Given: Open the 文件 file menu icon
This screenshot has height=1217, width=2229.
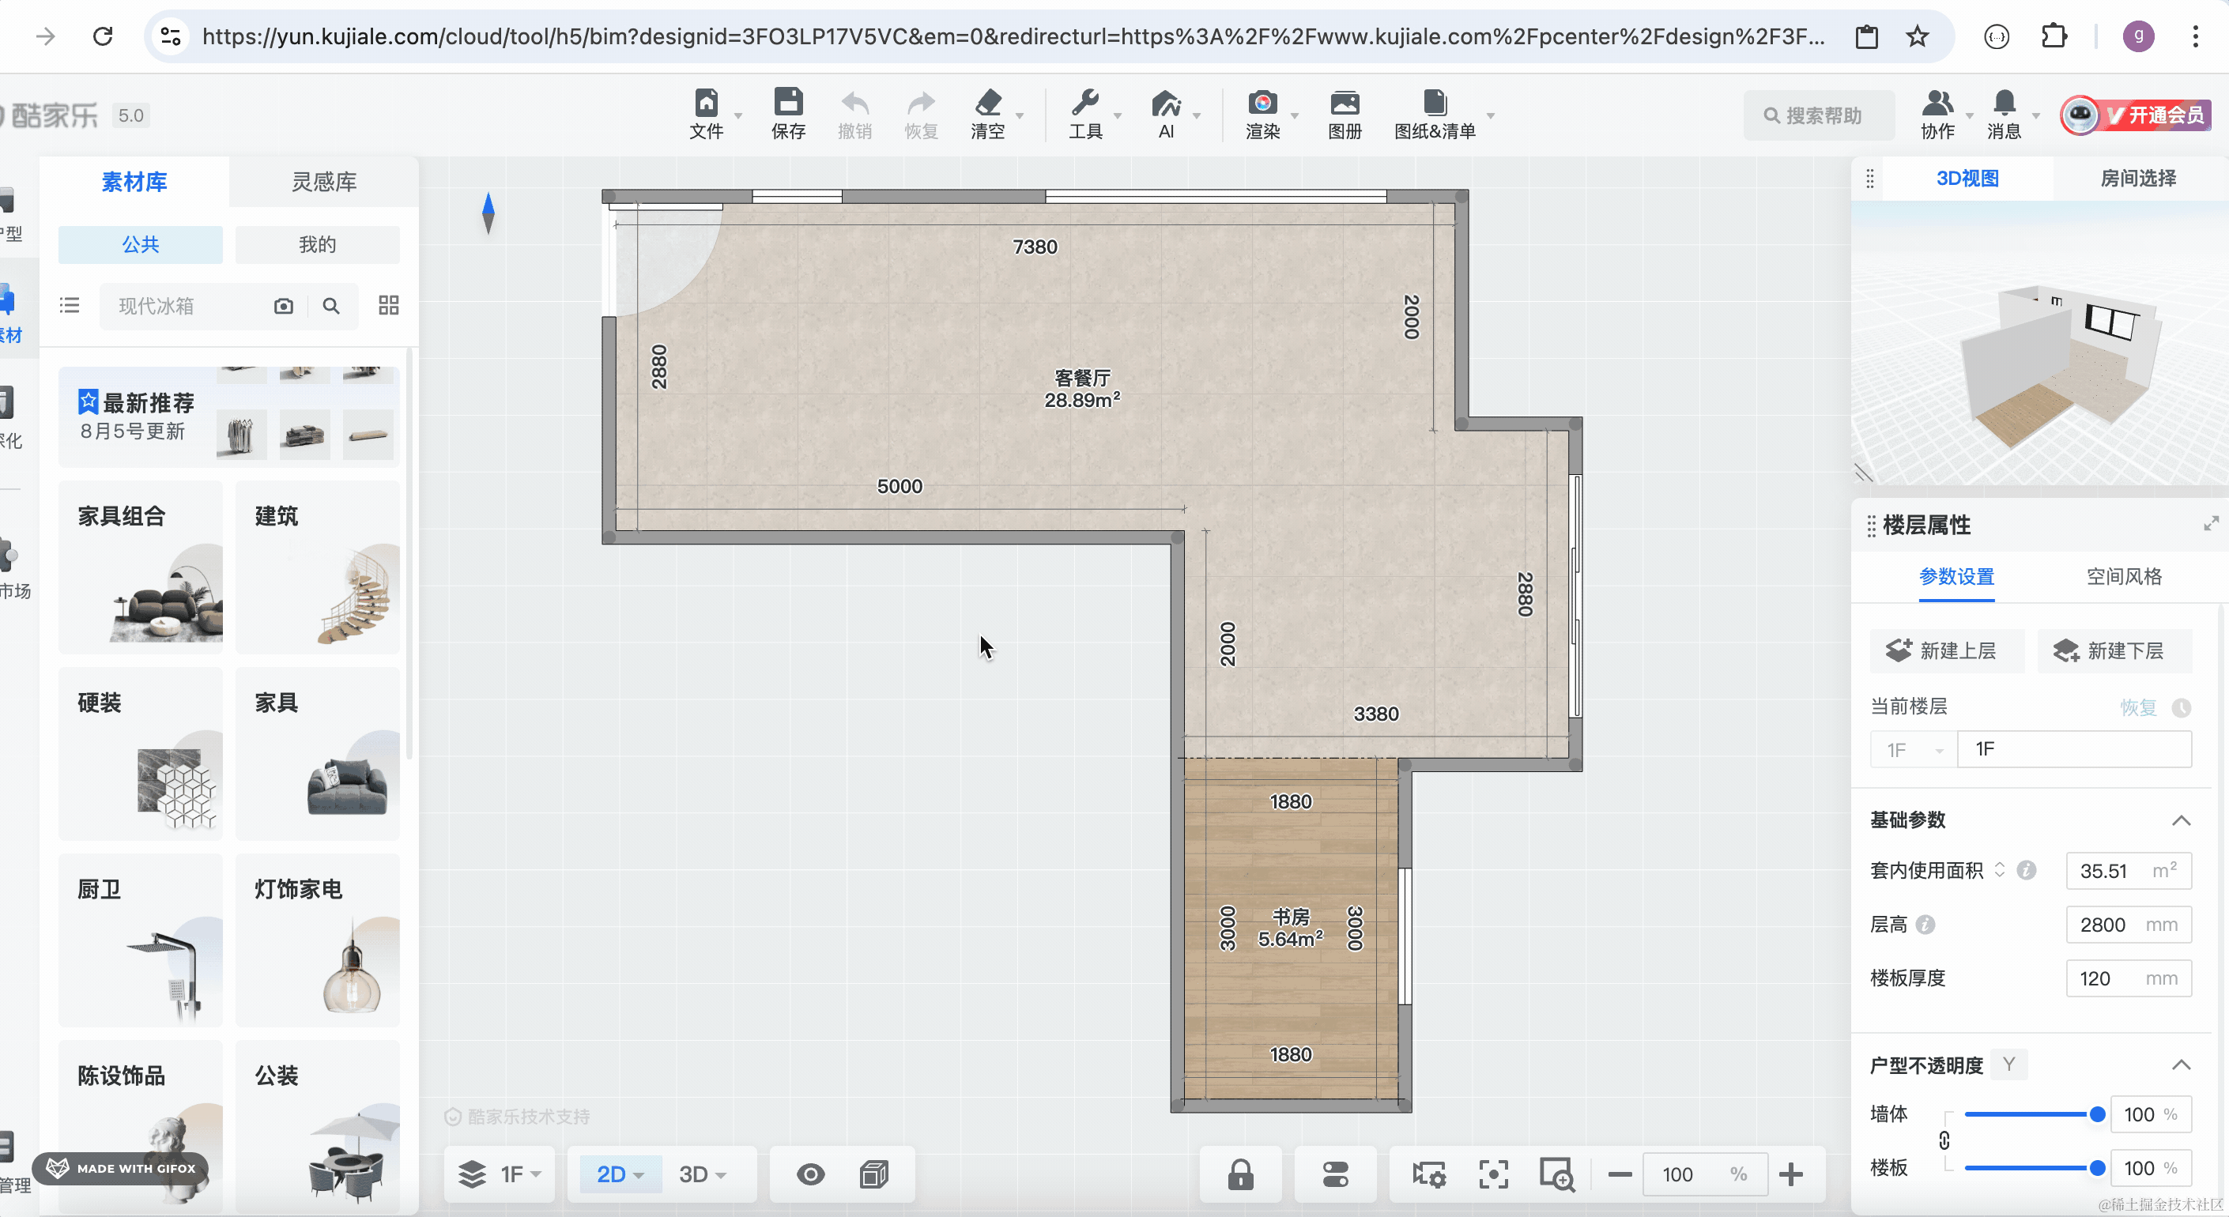Looking at the screenshot, I should pos(706,103).
